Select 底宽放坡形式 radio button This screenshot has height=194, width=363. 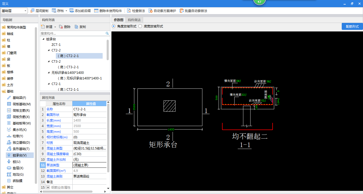(140, 26)
